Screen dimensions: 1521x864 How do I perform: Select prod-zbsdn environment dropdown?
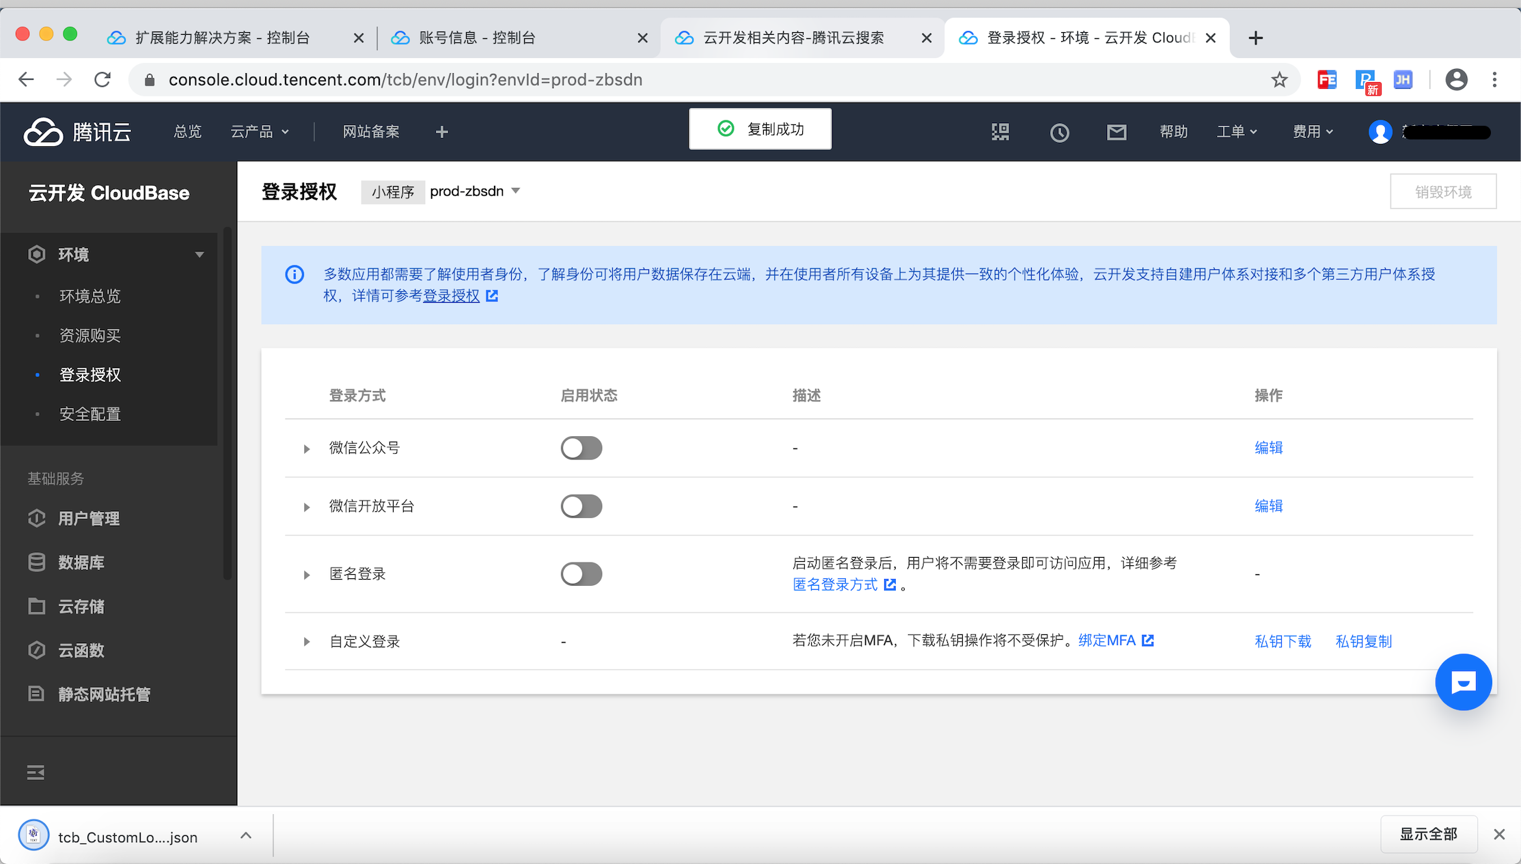[476, 191]
